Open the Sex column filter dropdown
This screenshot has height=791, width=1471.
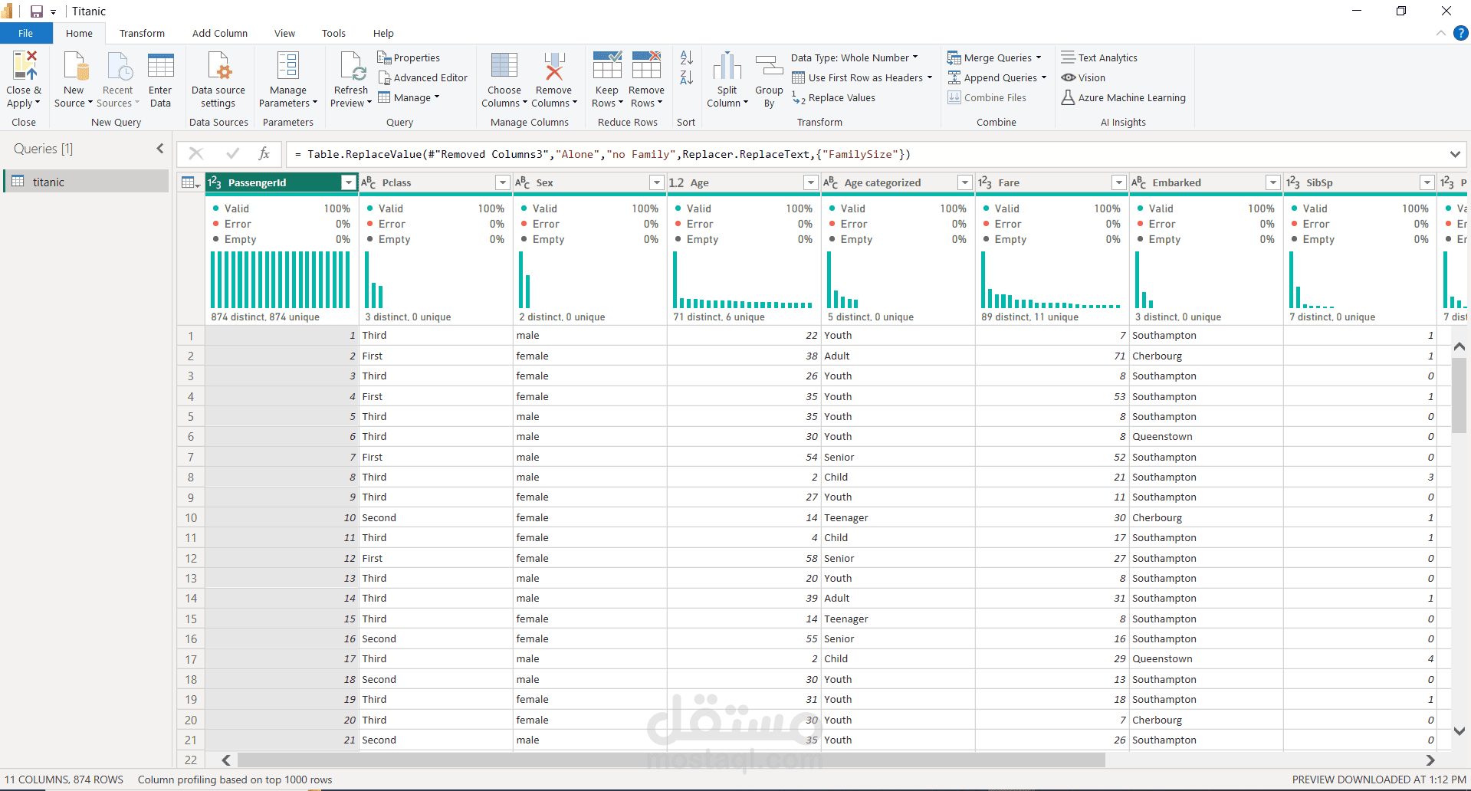tap(657, 182)
